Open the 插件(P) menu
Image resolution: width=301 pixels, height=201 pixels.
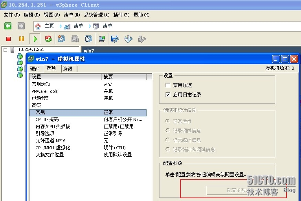pos(121,15)
